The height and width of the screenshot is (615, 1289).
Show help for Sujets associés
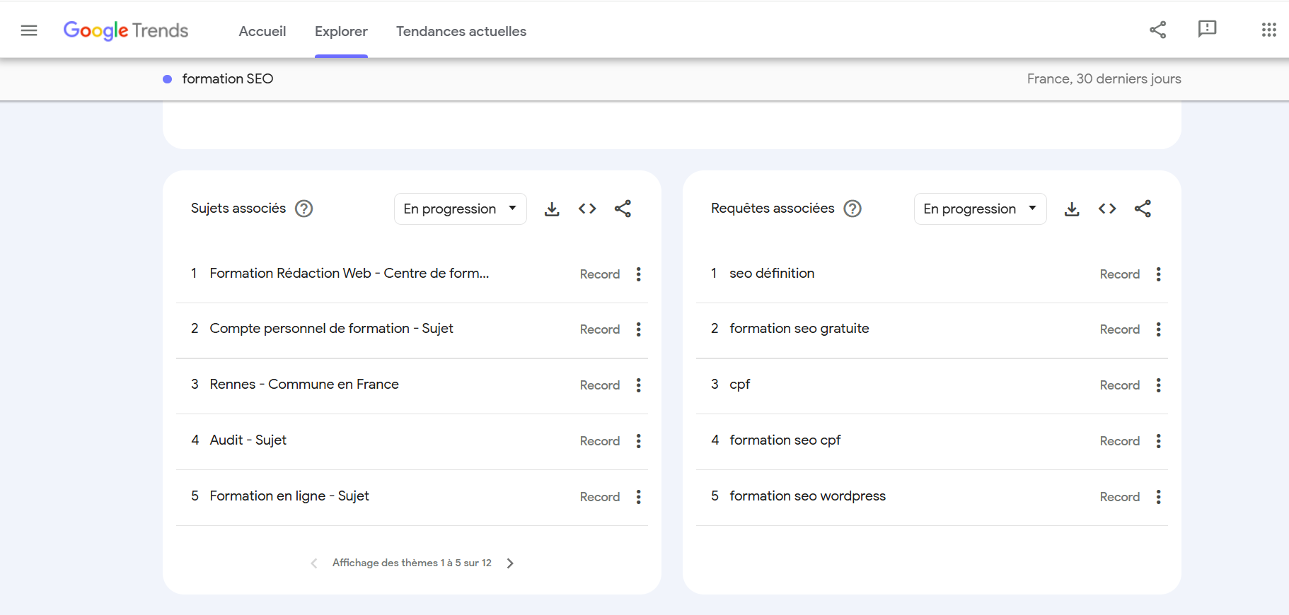coord(304,209)
